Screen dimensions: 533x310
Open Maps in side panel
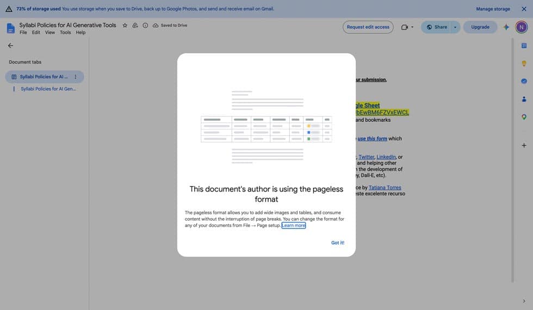coord(524,117)
